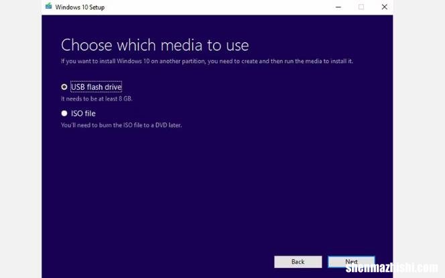The width and height of the screenshot is (445, 278).
Task: Select the USB flash drive radio button
Action: tap(64, 87)
